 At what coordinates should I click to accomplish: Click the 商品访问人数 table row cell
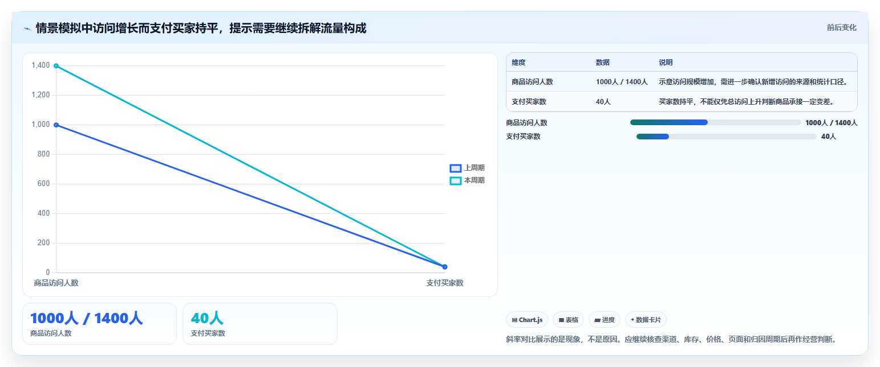click(x=532, y=82)
